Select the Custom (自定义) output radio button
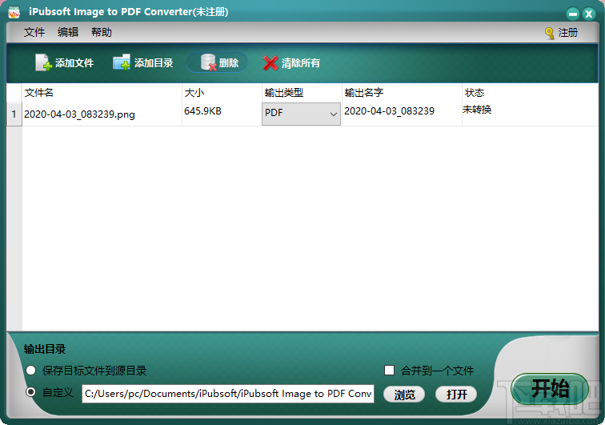The height and width of the screenshot is (425, 605). pyautogui.click(x=30, y=392)
